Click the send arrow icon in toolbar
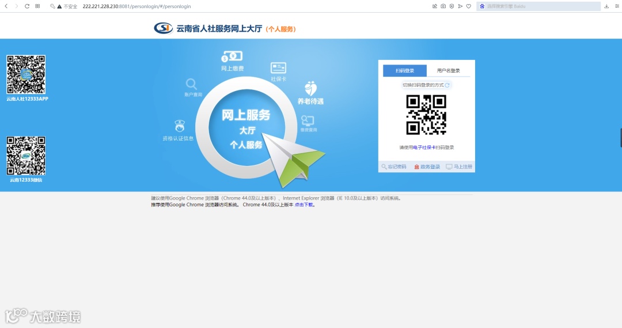The image size is (622, 328). coord(460,6)
